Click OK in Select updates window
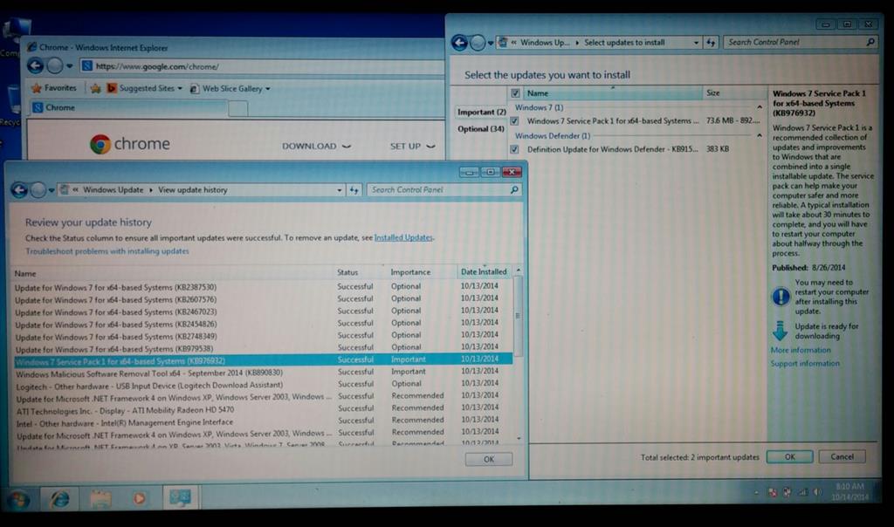The width and height of the screenshot is (894, 527). 789,457
